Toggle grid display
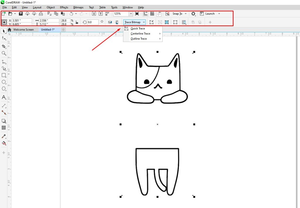This screenshot has width=300, height=208. tap(152, 14)
